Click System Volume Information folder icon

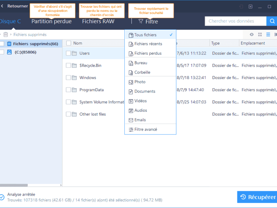click(74, 102)
